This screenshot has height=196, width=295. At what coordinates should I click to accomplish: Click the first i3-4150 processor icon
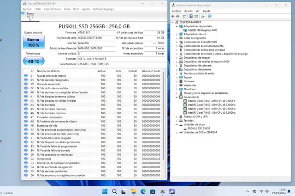tap(185, 101)
